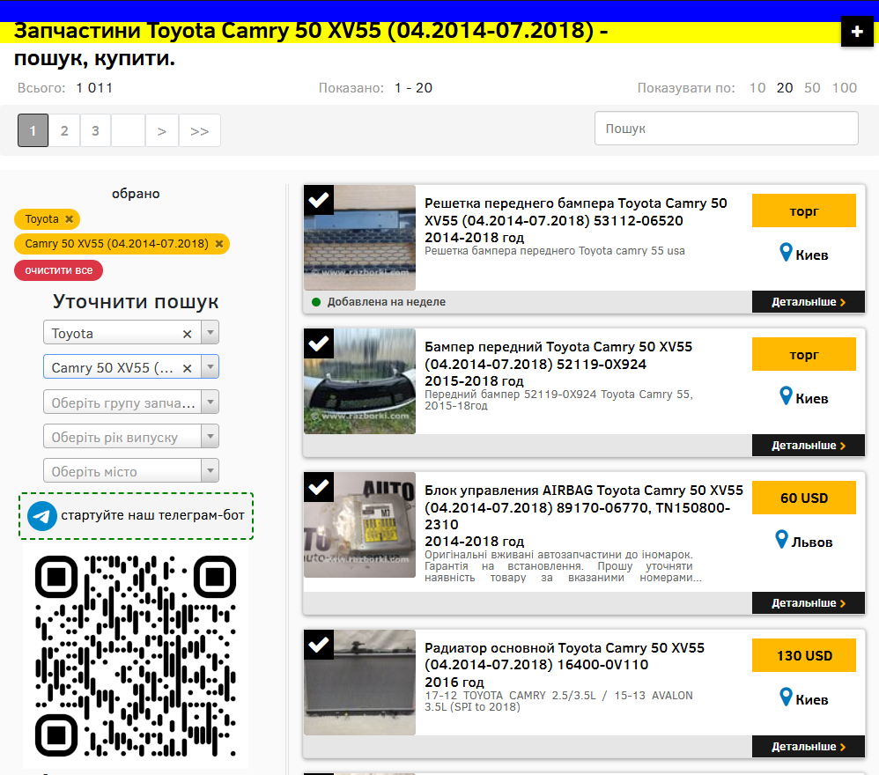Open Детальніше for Бампер передний
Viewport: 879px width, 775px height.
point(809,446)
